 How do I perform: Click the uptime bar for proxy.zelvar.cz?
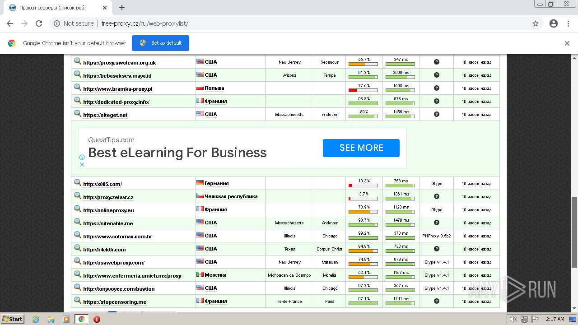pos(364,198)
